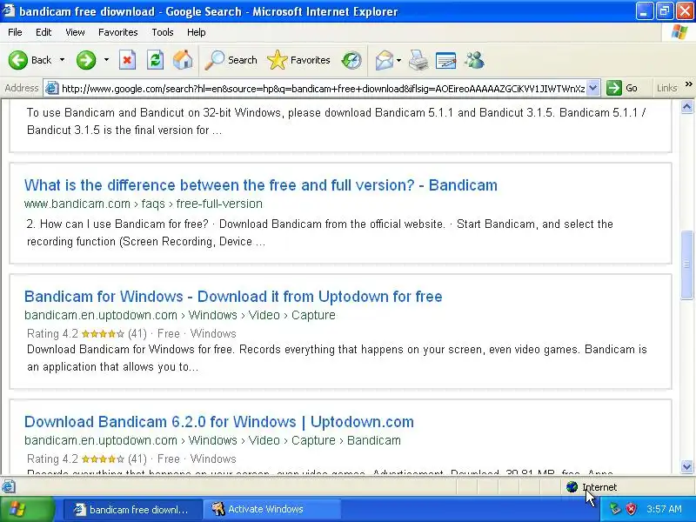Open the Tools menu
696x522 pixels.
coord(163,32)
